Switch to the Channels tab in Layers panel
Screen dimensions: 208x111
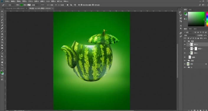tap(190, 29)
